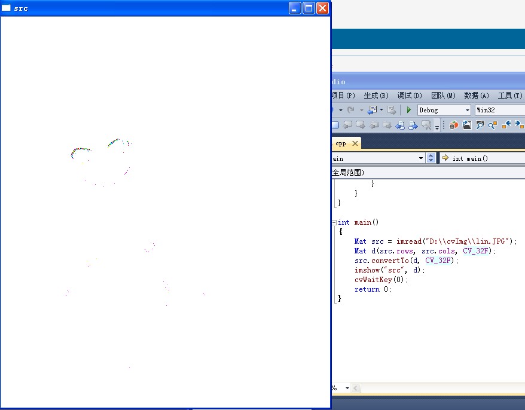Click the grayed clear bookmarks icon

coord(426,125)
